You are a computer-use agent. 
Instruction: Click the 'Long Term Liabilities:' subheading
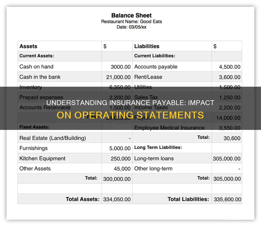158,147
